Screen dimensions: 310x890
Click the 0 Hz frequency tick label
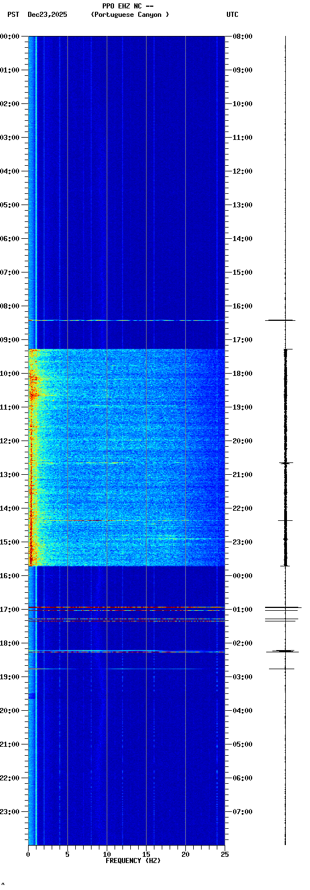click(28, 855)
